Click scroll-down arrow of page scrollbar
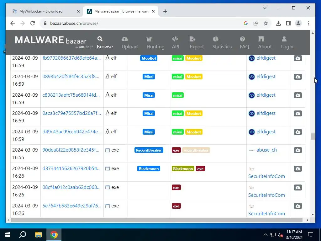This screenshot has height=241, width=321. [313, 215]
